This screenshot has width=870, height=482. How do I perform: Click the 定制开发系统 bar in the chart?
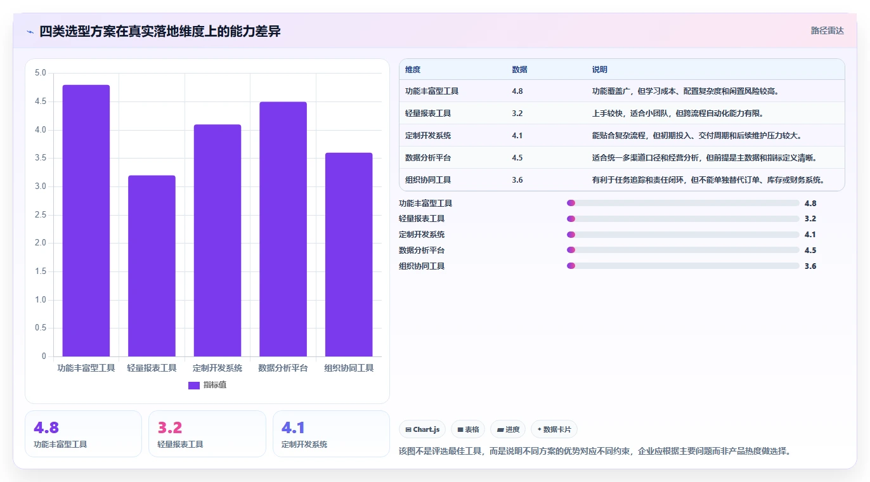(x=217, y=240)
